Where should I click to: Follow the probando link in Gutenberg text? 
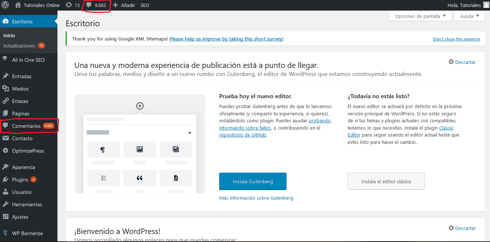320,120
